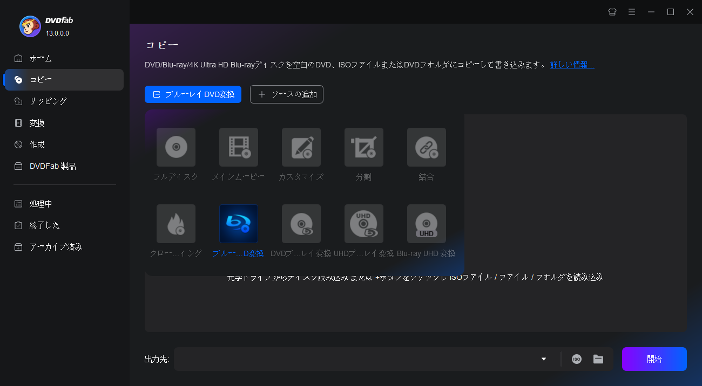Pick the Blu-ray UHD 変換 mode icon
This screenshot has height=386, width=702.
[427, 224]
